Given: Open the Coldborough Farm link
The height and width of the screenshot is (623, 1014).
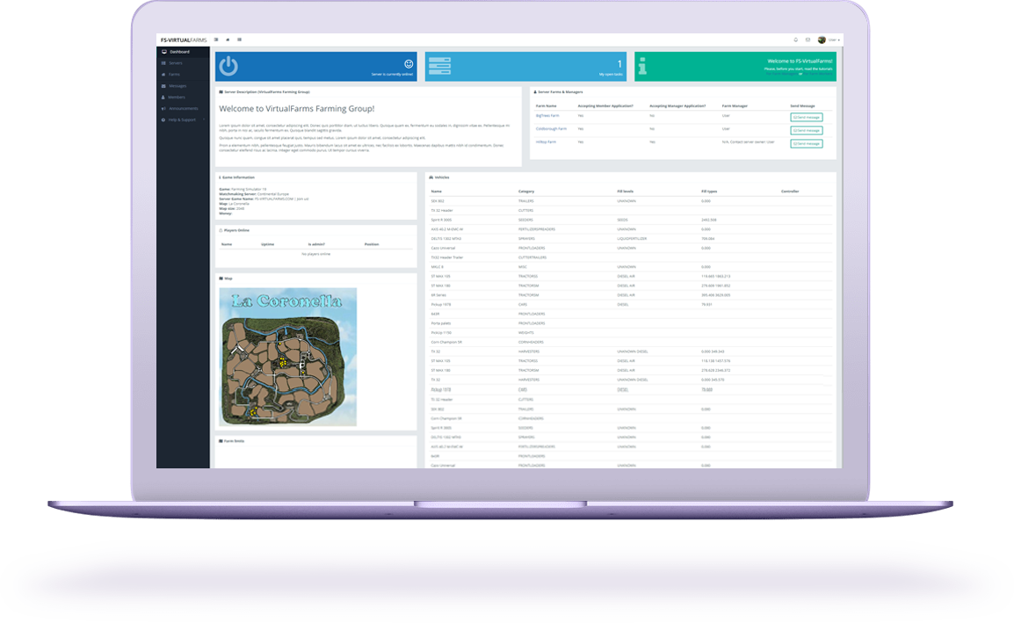Looking at the screenshot, I should [552, 129].
